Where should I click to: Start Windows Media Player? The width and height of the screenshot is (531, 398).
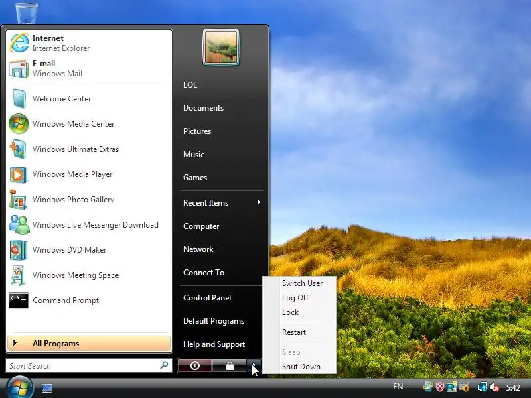coord(89,174)
